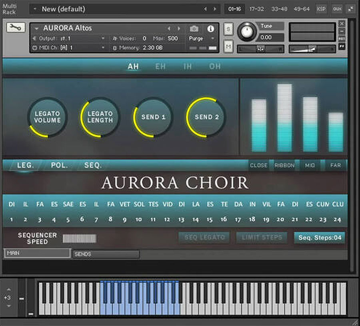360x326 pixels.
Task: Select the next multi rack preset
Action: (215, 9)
